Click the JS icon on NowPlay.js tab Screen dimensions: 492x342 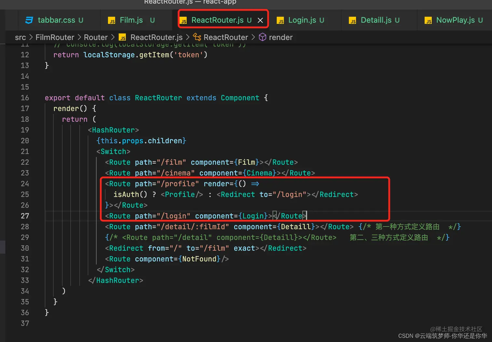point(428,21)
